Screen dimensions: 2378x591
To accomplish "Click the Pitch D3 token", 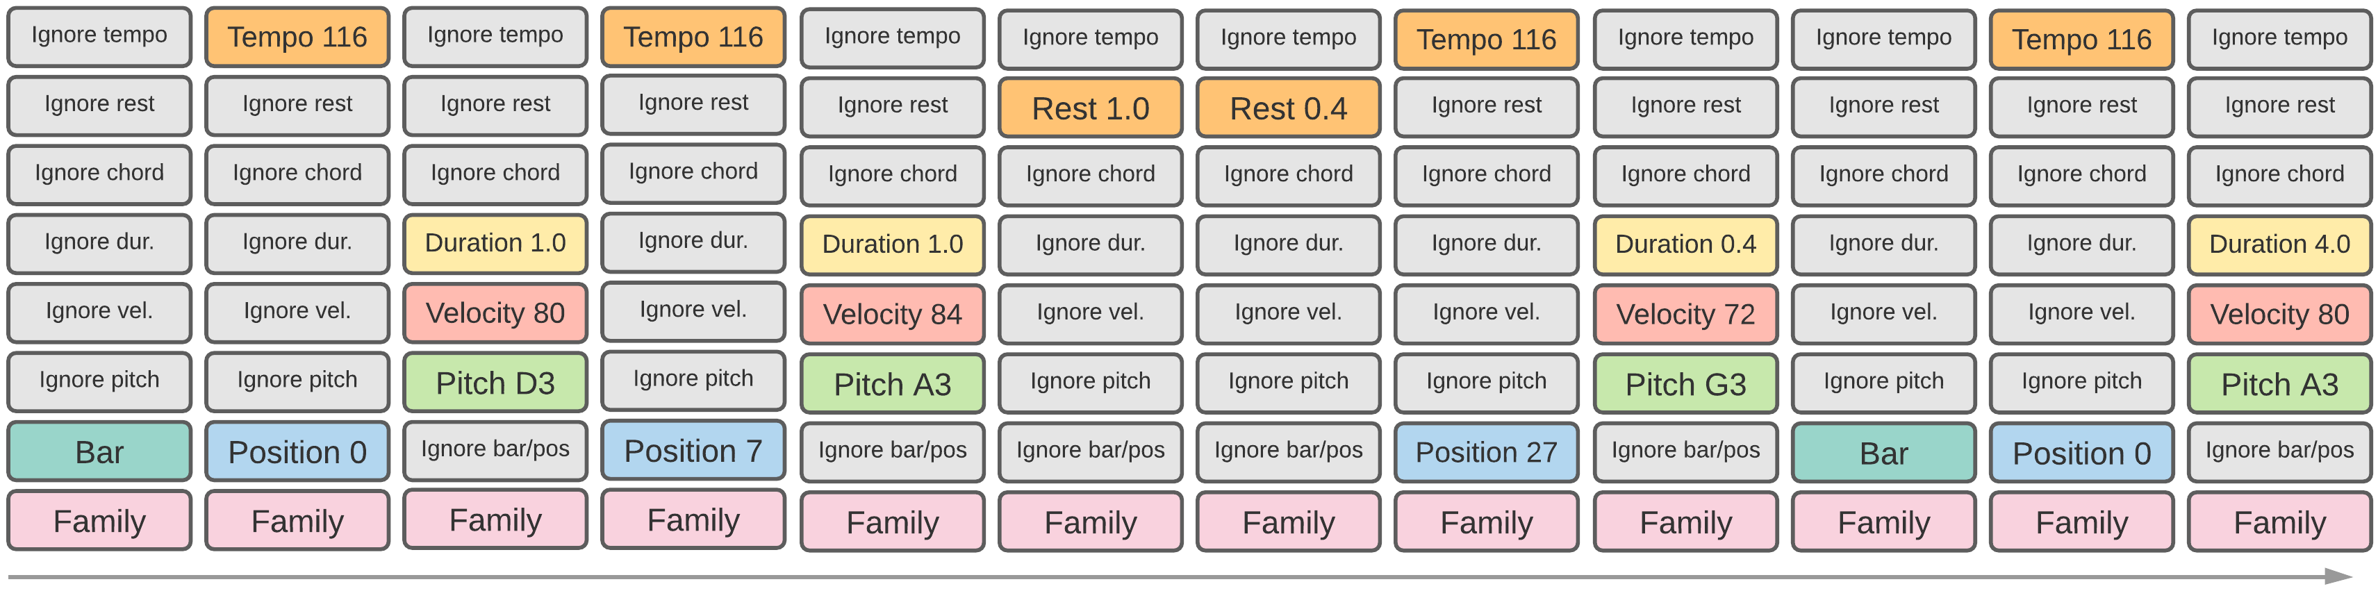I will pyautogui.click(x=495, y=382).
